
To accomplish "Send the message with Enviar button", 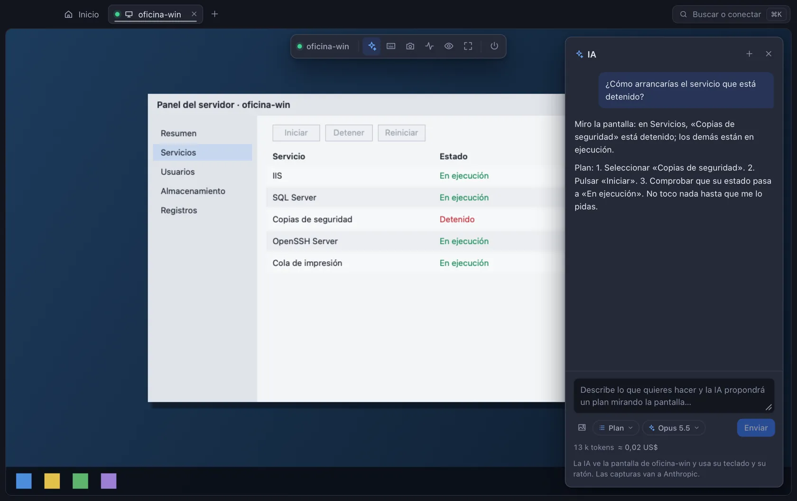I will tap(756, 428).
